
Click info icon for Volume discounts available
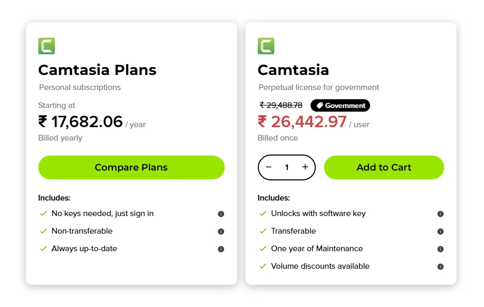440,267
